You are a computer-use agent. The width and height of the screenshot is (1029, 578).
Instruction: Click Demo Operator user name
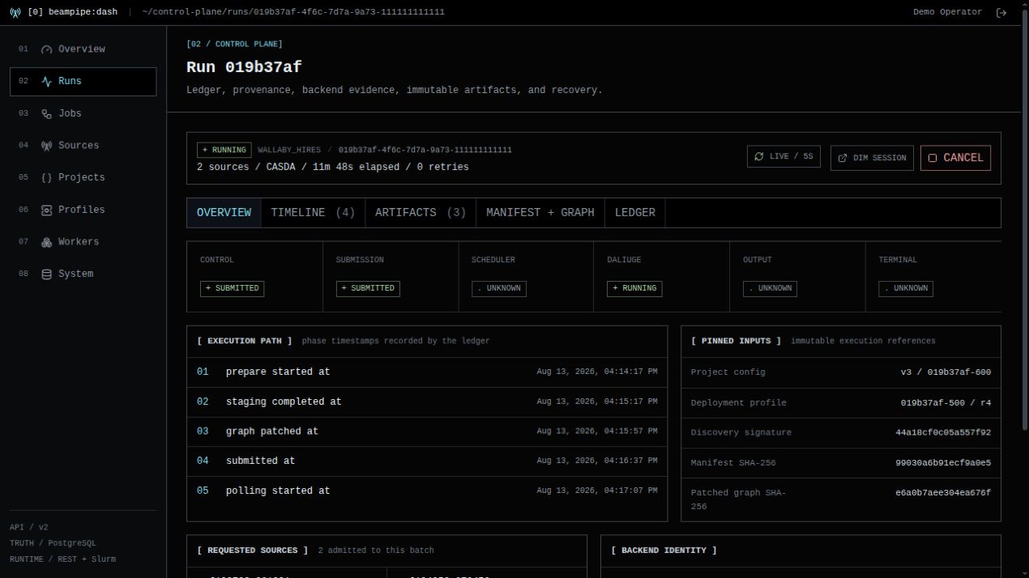pos(947,12)
